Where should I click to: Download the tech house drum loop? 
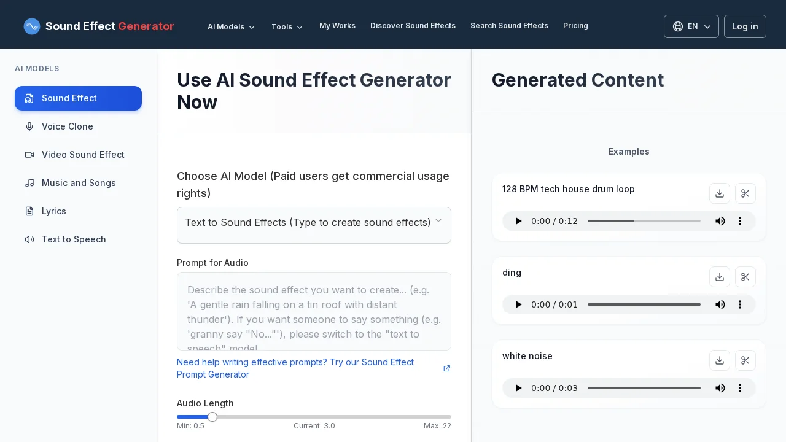[x=720, y=193]
